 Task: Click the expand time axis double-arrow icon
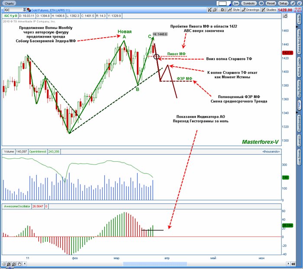pyautogui.click(x=293, y=264)
